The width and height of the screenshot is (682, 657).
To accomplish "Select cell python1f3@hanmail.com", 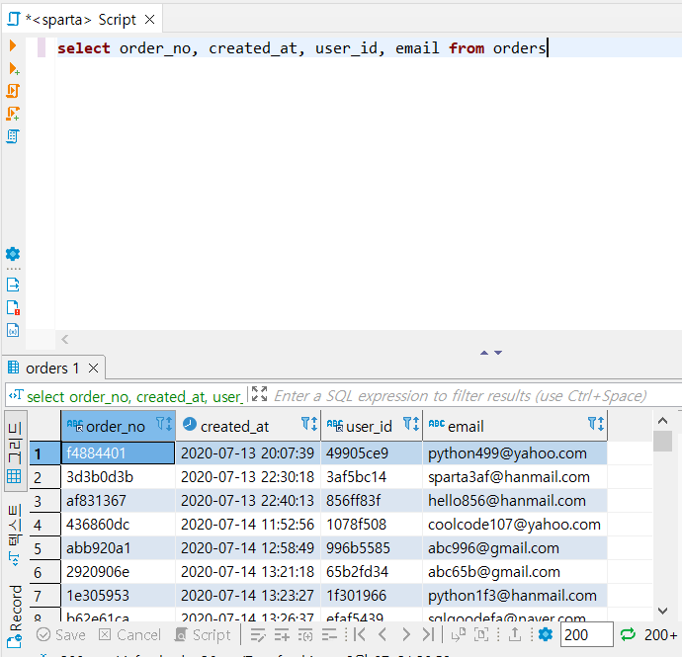I will [x=515, y=596].
